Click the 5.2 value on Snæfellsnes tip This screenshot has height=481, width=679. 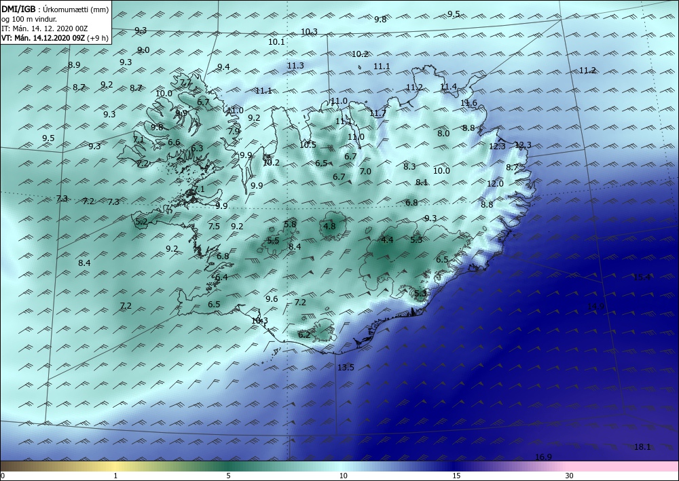(x=142, y=222)
